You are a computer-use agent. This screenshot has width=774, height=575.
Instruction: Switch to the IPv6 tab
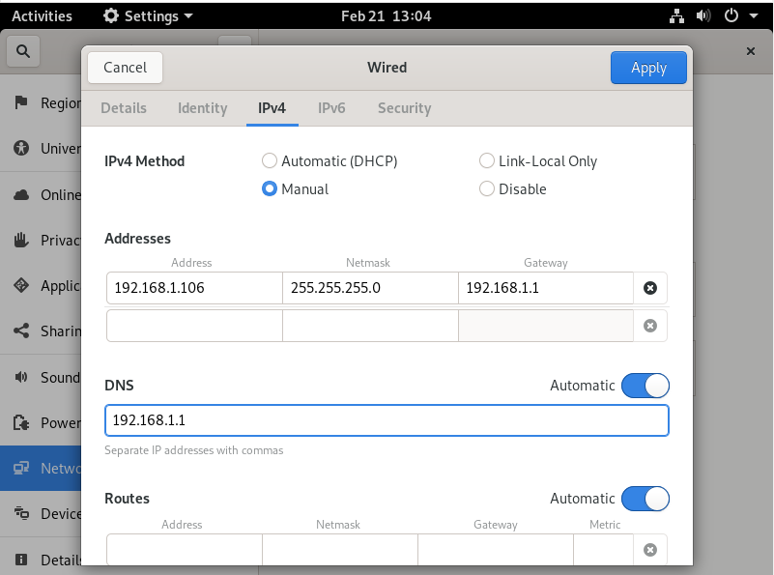(331, 108)
